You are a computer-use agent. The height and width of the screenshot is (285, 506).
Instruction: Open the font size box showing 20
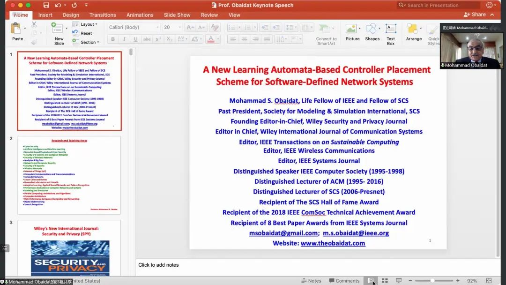pos(172,27)
